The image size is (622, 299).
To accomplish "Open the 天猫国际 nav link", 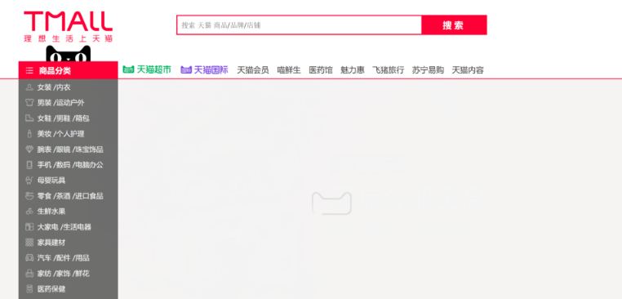I will (x=211, y=70).
